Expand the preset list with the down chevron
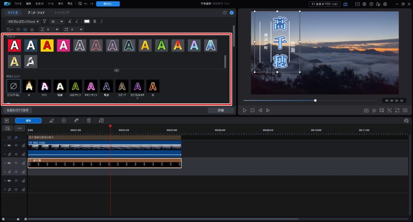 117,70
